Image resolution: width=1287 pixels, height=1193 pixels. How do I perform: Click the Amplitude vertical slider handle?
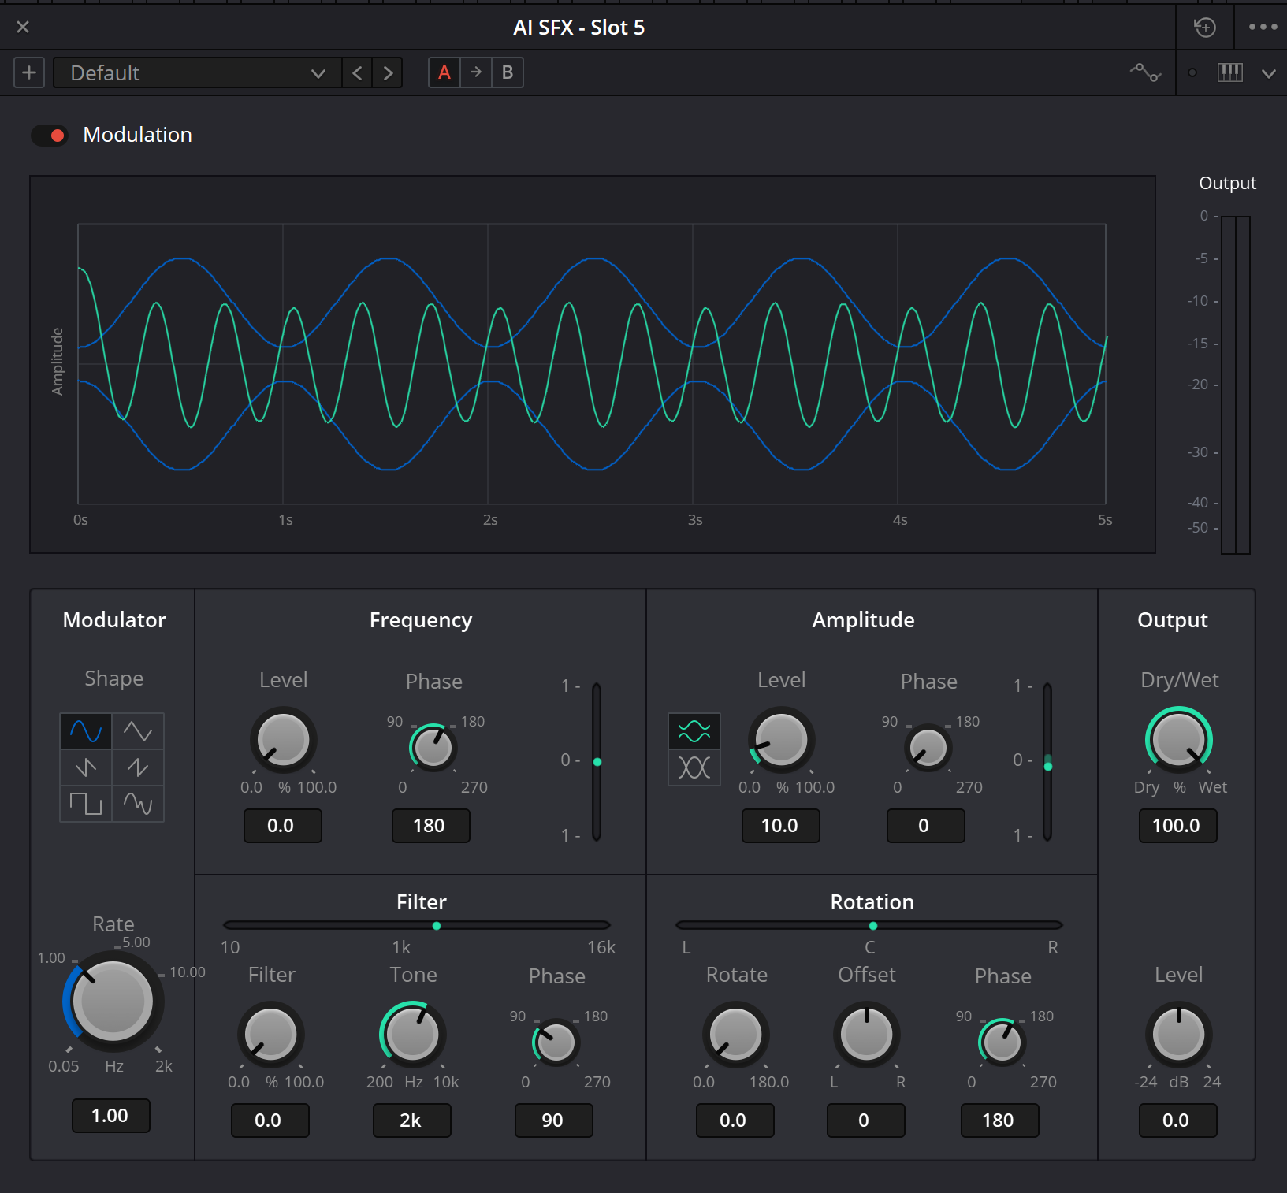click(1048, 765)
